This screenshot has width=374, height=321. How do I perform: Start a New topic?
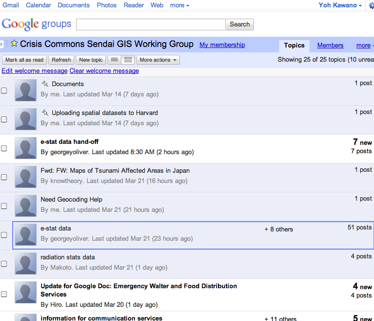coord(91,60)
